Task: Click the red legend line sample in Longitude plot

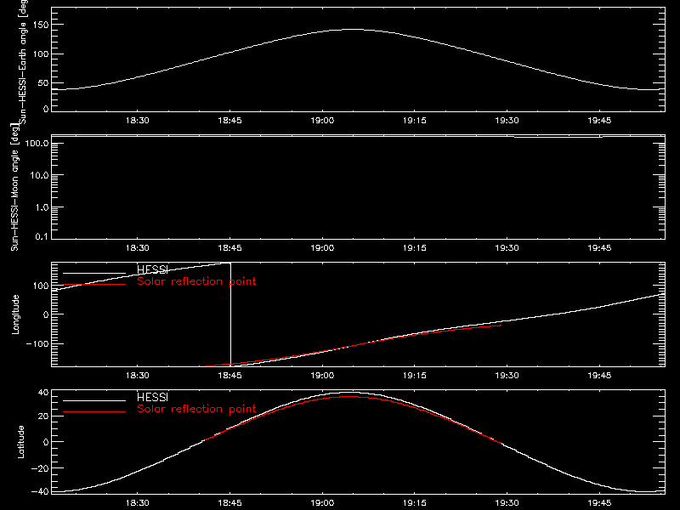Action: [94, 285]
